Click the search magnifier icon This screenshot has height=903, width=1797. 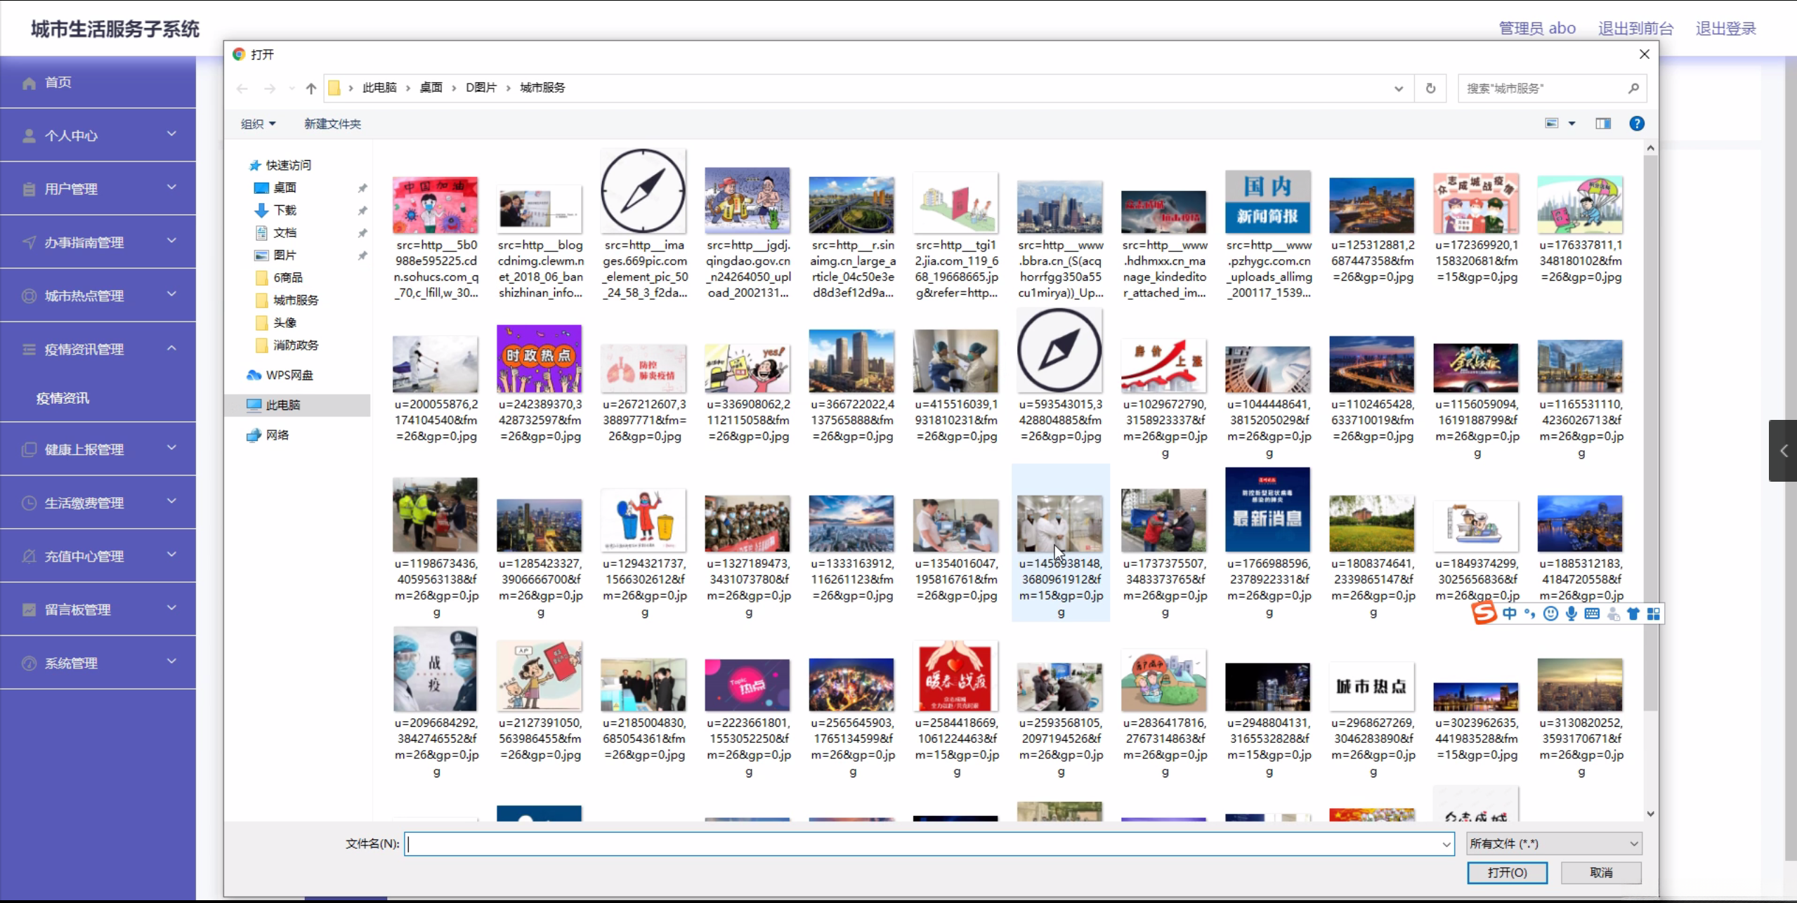coord(1633,88)
